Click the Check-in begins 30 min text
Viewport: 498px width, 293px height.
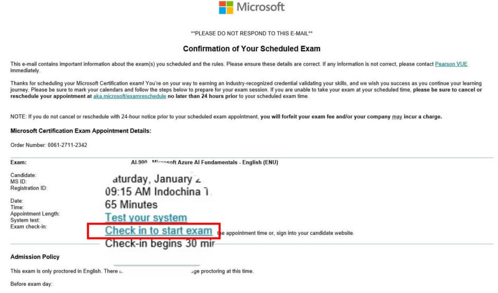(160, 244)
